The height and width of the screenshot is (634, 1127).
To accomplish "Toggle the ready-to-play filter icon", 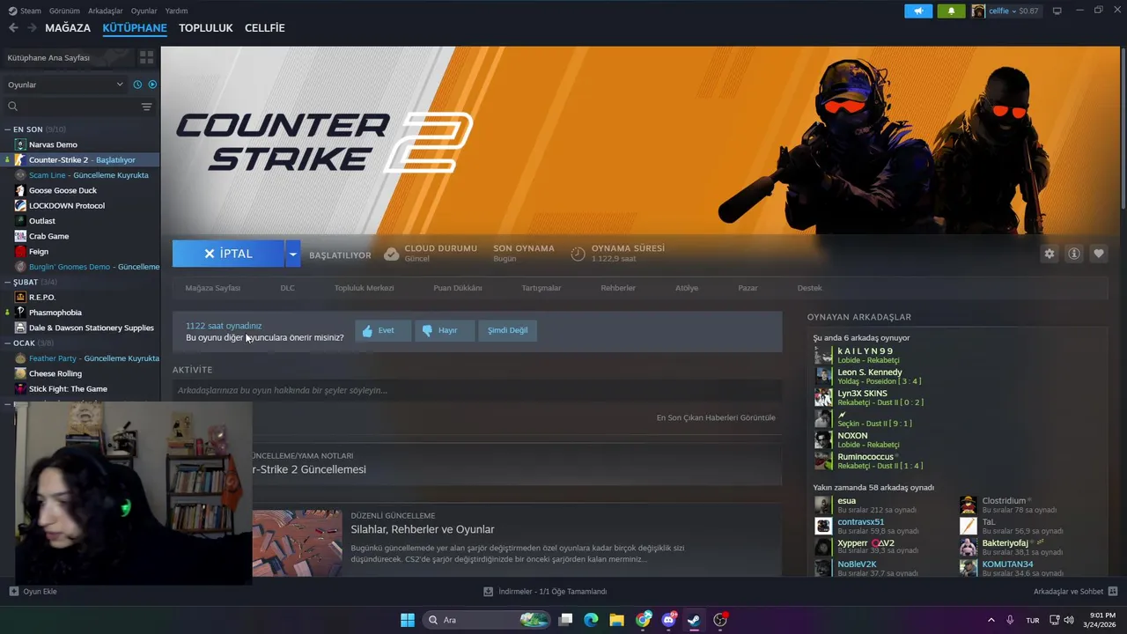I will pyautogui.click(x=152, y=85).
